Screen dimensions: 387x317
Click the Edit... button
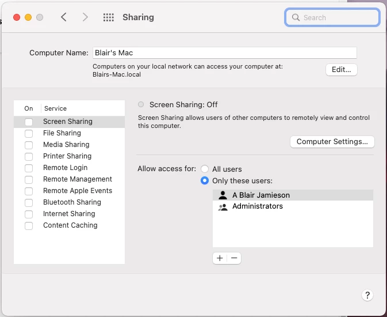[342, 70]
